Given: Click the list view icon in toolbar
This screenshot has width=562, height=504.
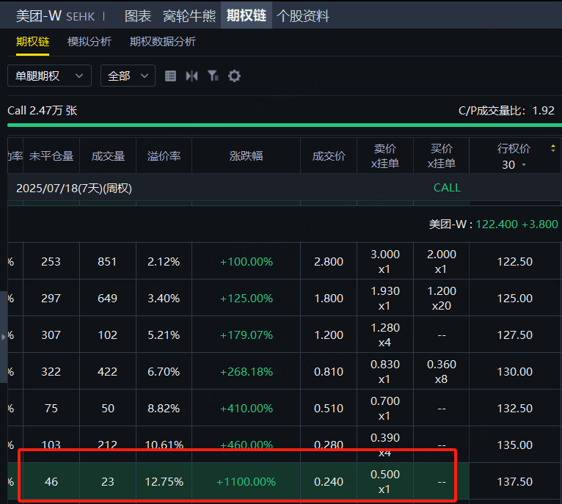Looking at the screenshot, I should click(x=171, y=76).
